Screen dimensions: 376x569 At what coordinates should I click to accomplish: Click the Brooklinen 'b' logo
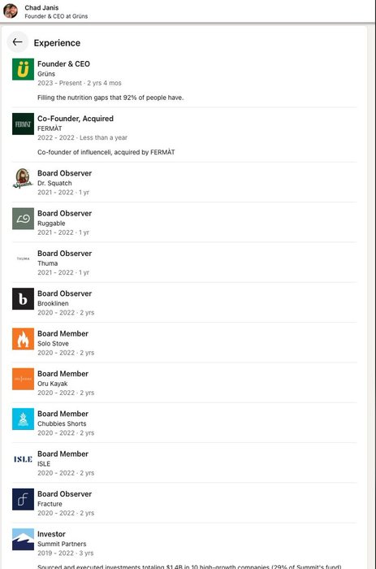(23, 299)
